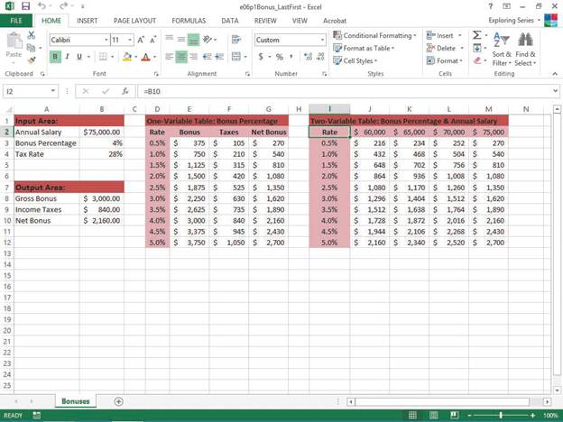
Task: Open the Name Box dropdown arrow
Action: pos(52,91)
